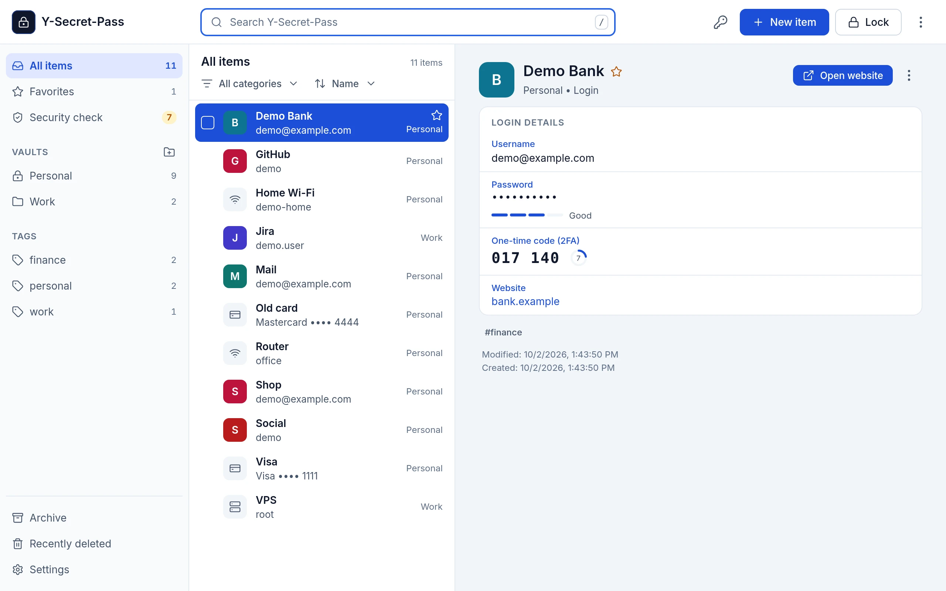This screenshot has height=591, width=946.
Task: Click the Y-Secret-Pass lock logo
Action: click(23, 22)
